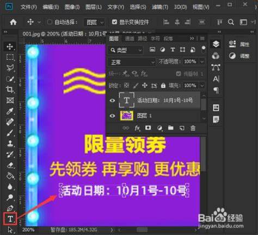Open the 文件(F) menu
The height and width of the screenshot is (235, 258).
pos(29,7)
